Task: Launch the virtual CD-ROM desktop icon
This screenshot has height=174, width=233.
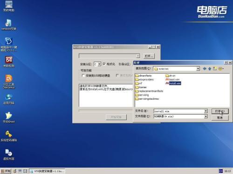Action: point(9,155)
